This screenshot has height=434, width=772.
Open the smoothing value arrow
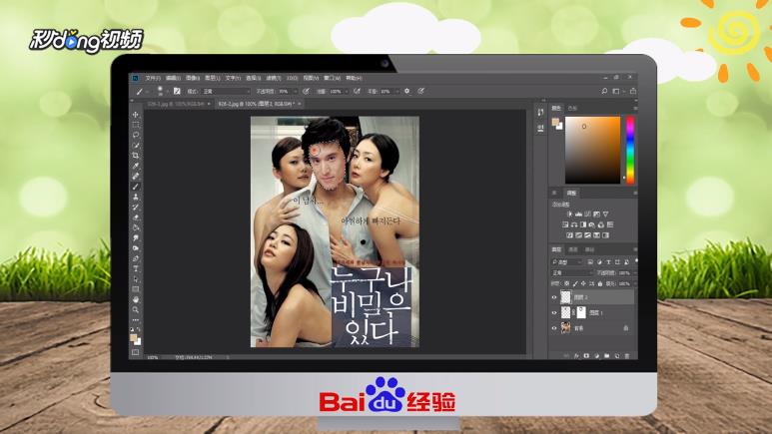tap(396, 91)
